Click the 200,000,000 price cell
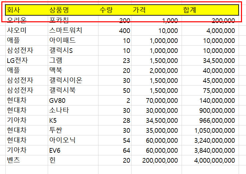This screenshot has height=174, width=246. click(157, 160)
